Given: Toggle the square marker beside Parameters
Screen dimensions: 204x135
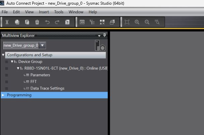Looking at the screenshot, I should point(6,75).
